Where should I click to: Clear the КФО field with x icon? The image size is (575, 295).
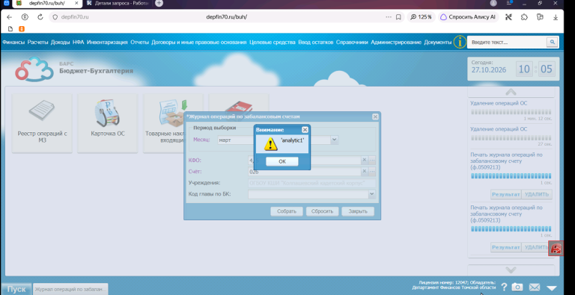(365, 161)
